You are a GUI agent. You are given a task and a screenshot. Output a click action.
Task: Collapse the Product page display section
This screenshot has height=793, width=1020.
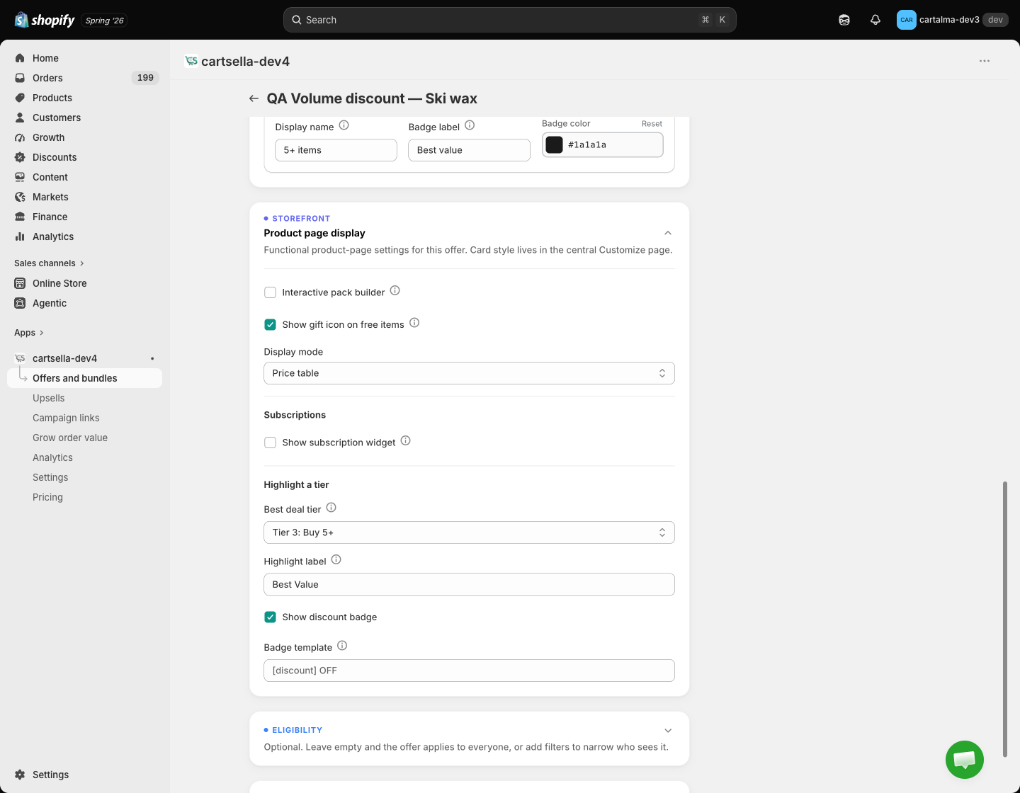(667, 233)
